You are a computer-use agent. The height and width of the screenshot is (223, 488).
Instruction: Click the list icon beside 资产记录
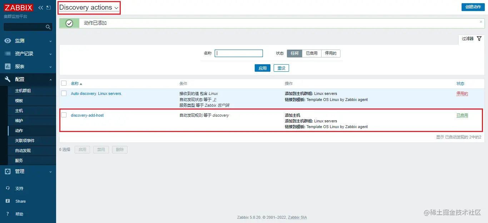coord(8,54)
